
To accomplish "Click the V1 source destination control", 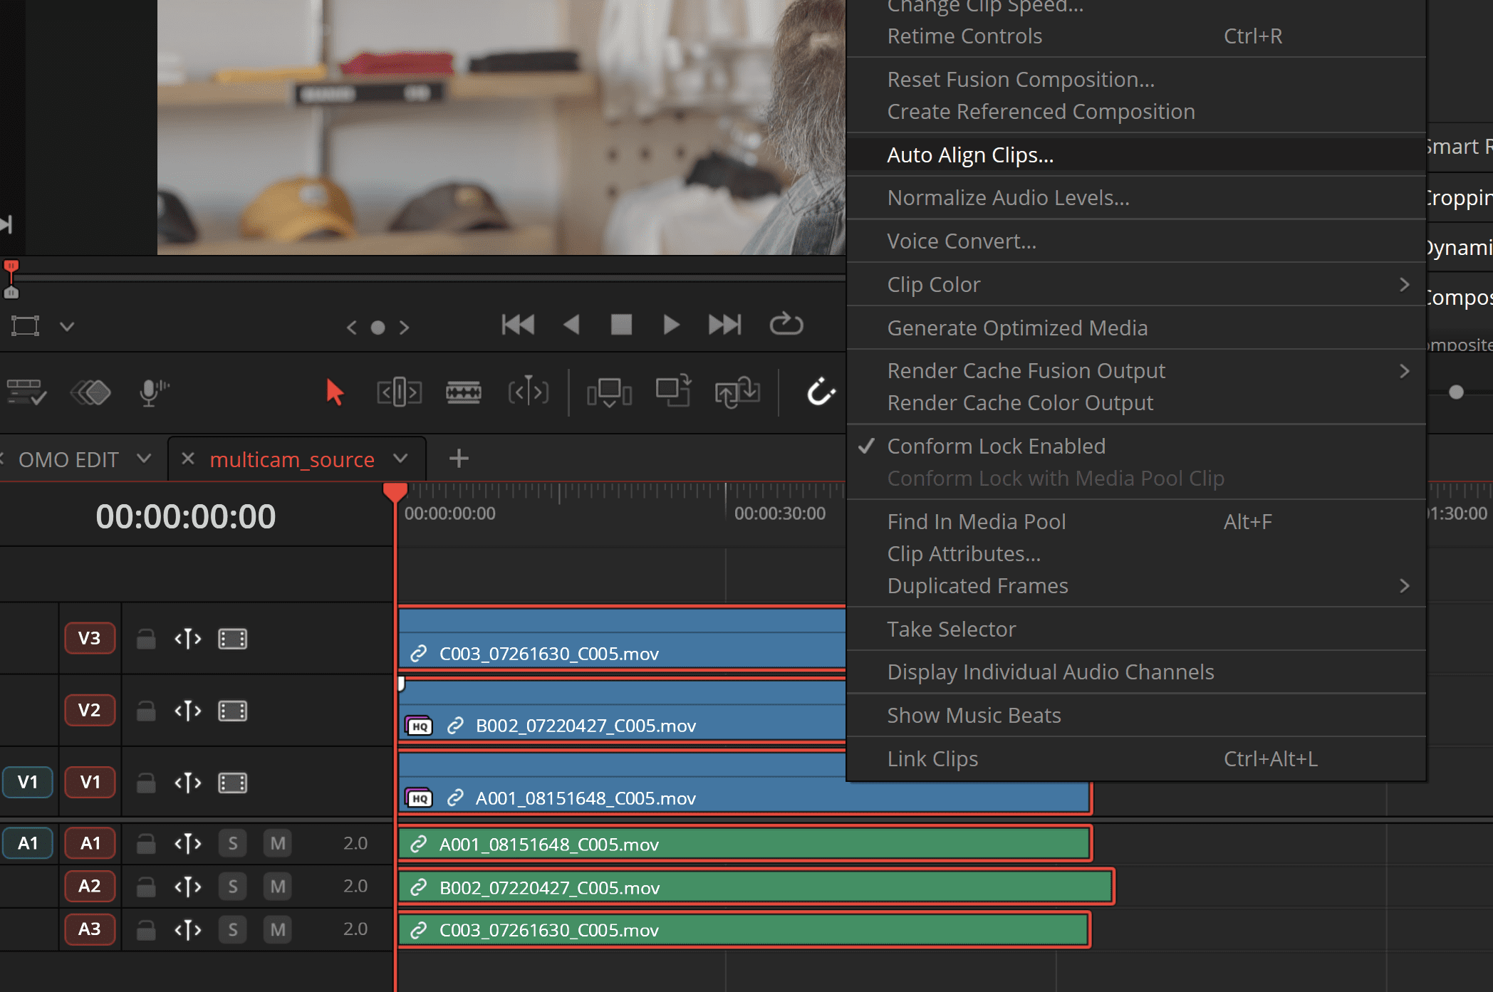I will pos(27,782).
